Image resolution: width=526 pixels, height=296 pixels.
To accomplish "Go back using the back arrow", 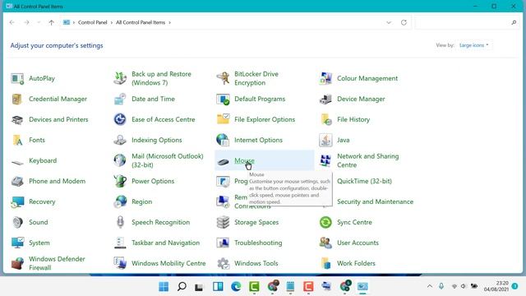I will pyautogui.click(x=12, y=22).
